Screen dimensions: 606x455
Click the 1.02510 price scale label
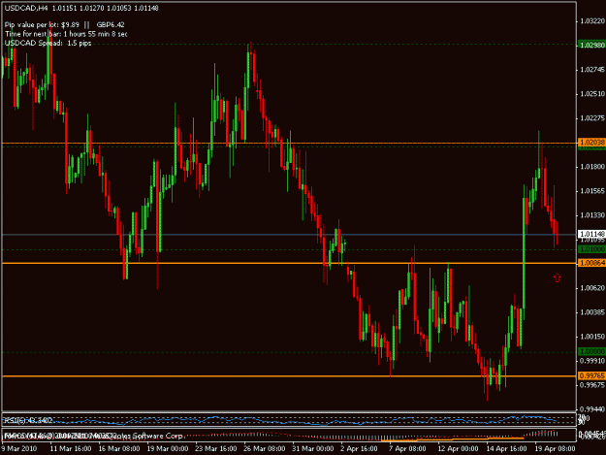592,94
